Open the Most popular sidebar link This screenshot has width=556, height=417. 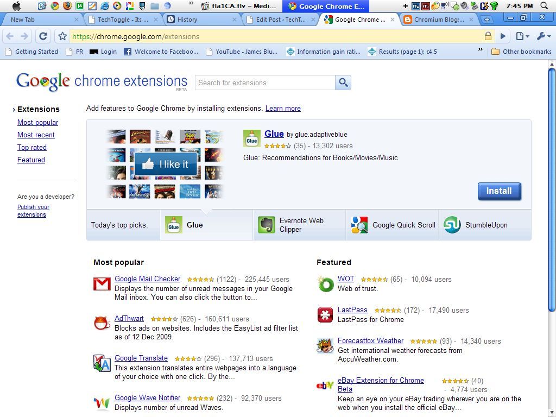[x=37, y=122]
